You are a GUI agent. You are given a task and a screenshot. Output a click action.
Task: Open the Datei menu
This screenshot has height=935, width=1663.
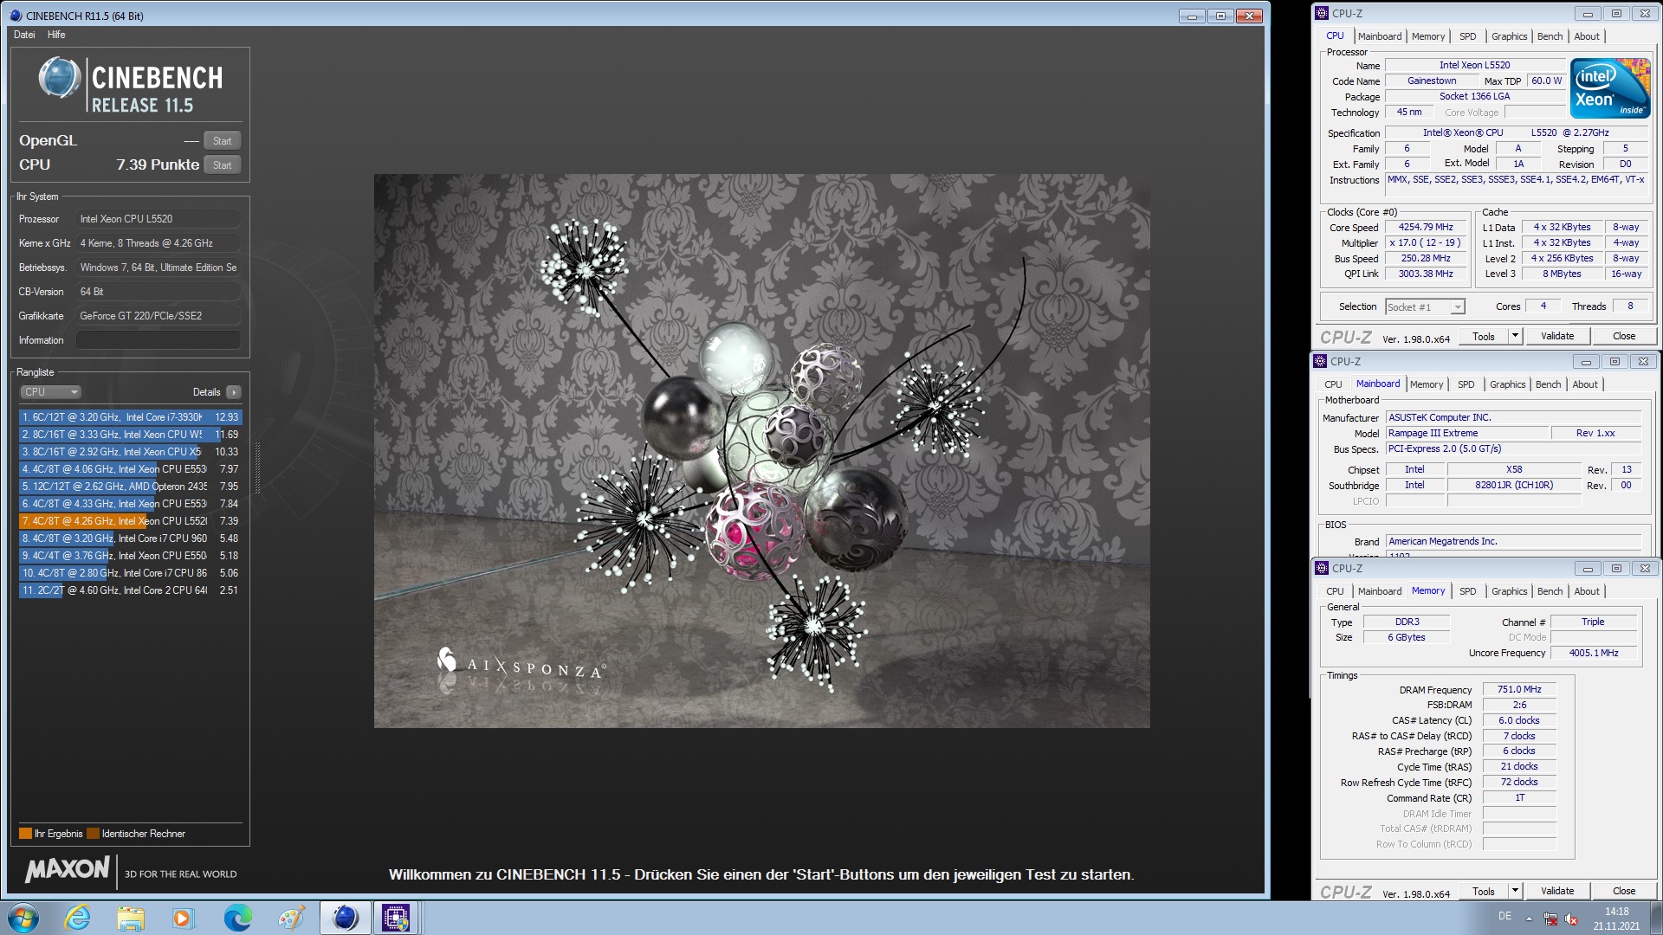[24, 35]
